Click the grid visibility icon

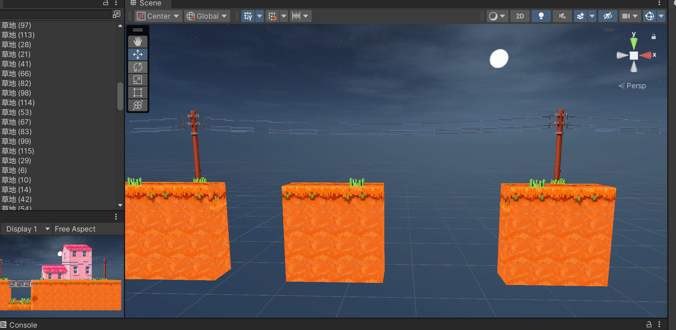point(248,16)
